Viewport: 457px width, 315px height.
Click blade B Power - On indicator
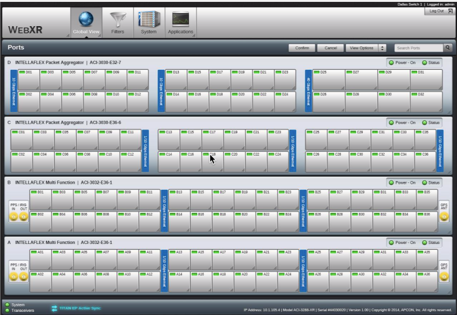(x=392, y=182)
